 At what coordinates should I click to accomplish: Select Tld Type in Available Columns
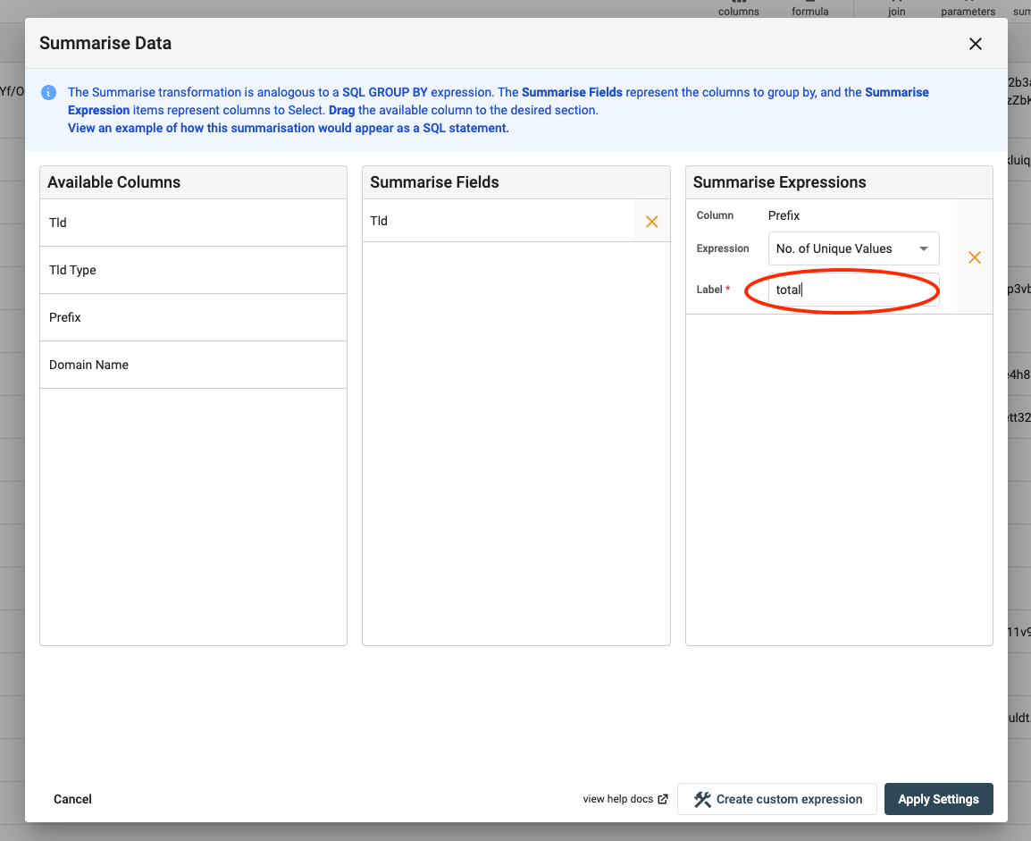(193, 270)
